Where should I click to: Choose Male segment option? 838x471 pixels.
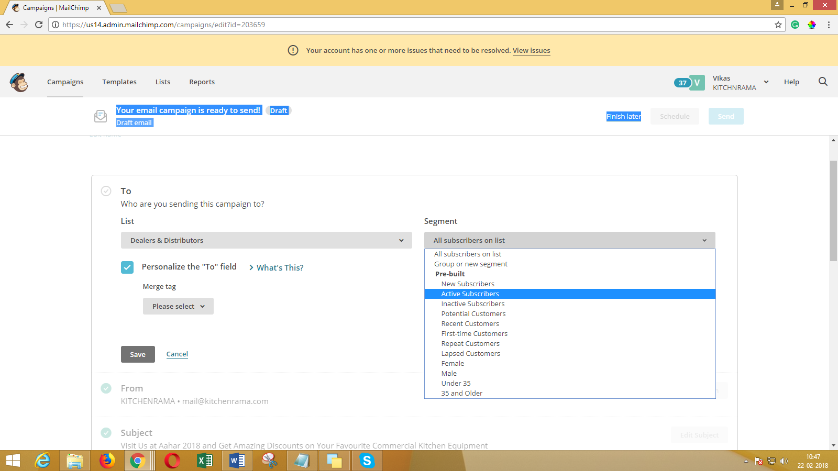(570, 373)
